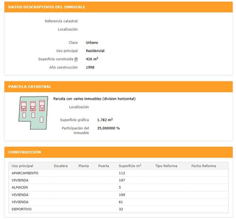This screenshot has width=236, height=220.
Task: Click the 'Puerta' column header
Action: (103, 166)
